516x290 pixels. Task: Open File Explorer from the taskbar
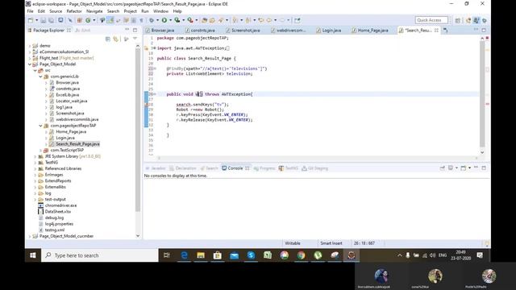(201, 255)
